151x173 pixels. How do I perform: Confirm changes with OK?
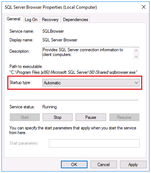(x=74, y=165)
